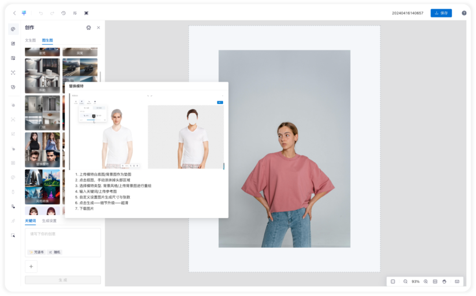Open the history clock icon
Image resolution: width=476 pixels, height=296 pixels.
tap(63, 13)
